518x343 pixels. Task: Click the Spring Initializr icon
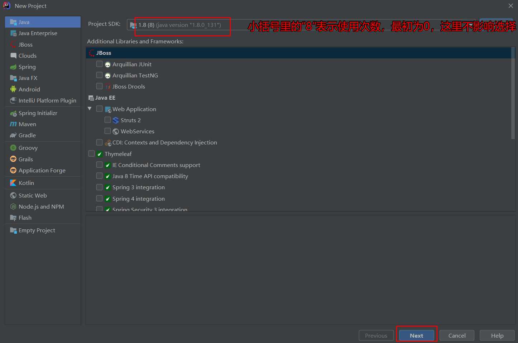pyautogui.click(x=13, y=113)
